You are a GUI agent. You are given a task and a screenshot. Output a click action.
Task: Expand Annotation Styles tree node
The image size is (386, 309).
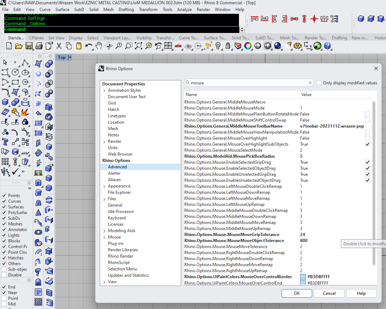pyautogui.click(x=104, y=91)
